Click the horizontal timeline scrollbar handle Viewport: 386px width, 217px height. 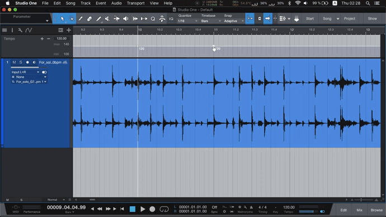tap(92, 200)
